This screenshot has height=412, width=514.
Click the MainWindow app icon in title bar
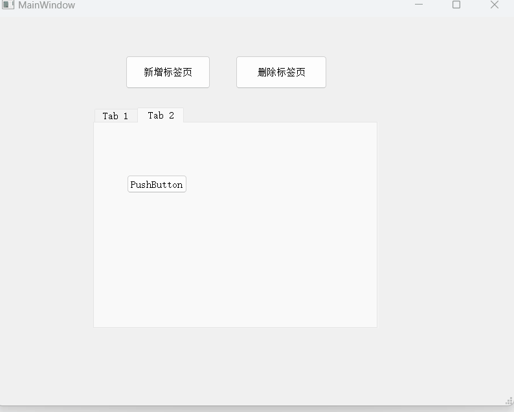coord(8,5)
